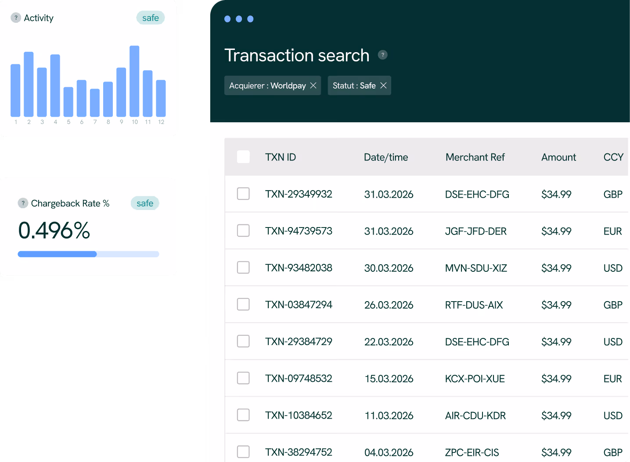
Task: Select merchant ref AIR-CDU-KDR
Action: tap(475, 415)
